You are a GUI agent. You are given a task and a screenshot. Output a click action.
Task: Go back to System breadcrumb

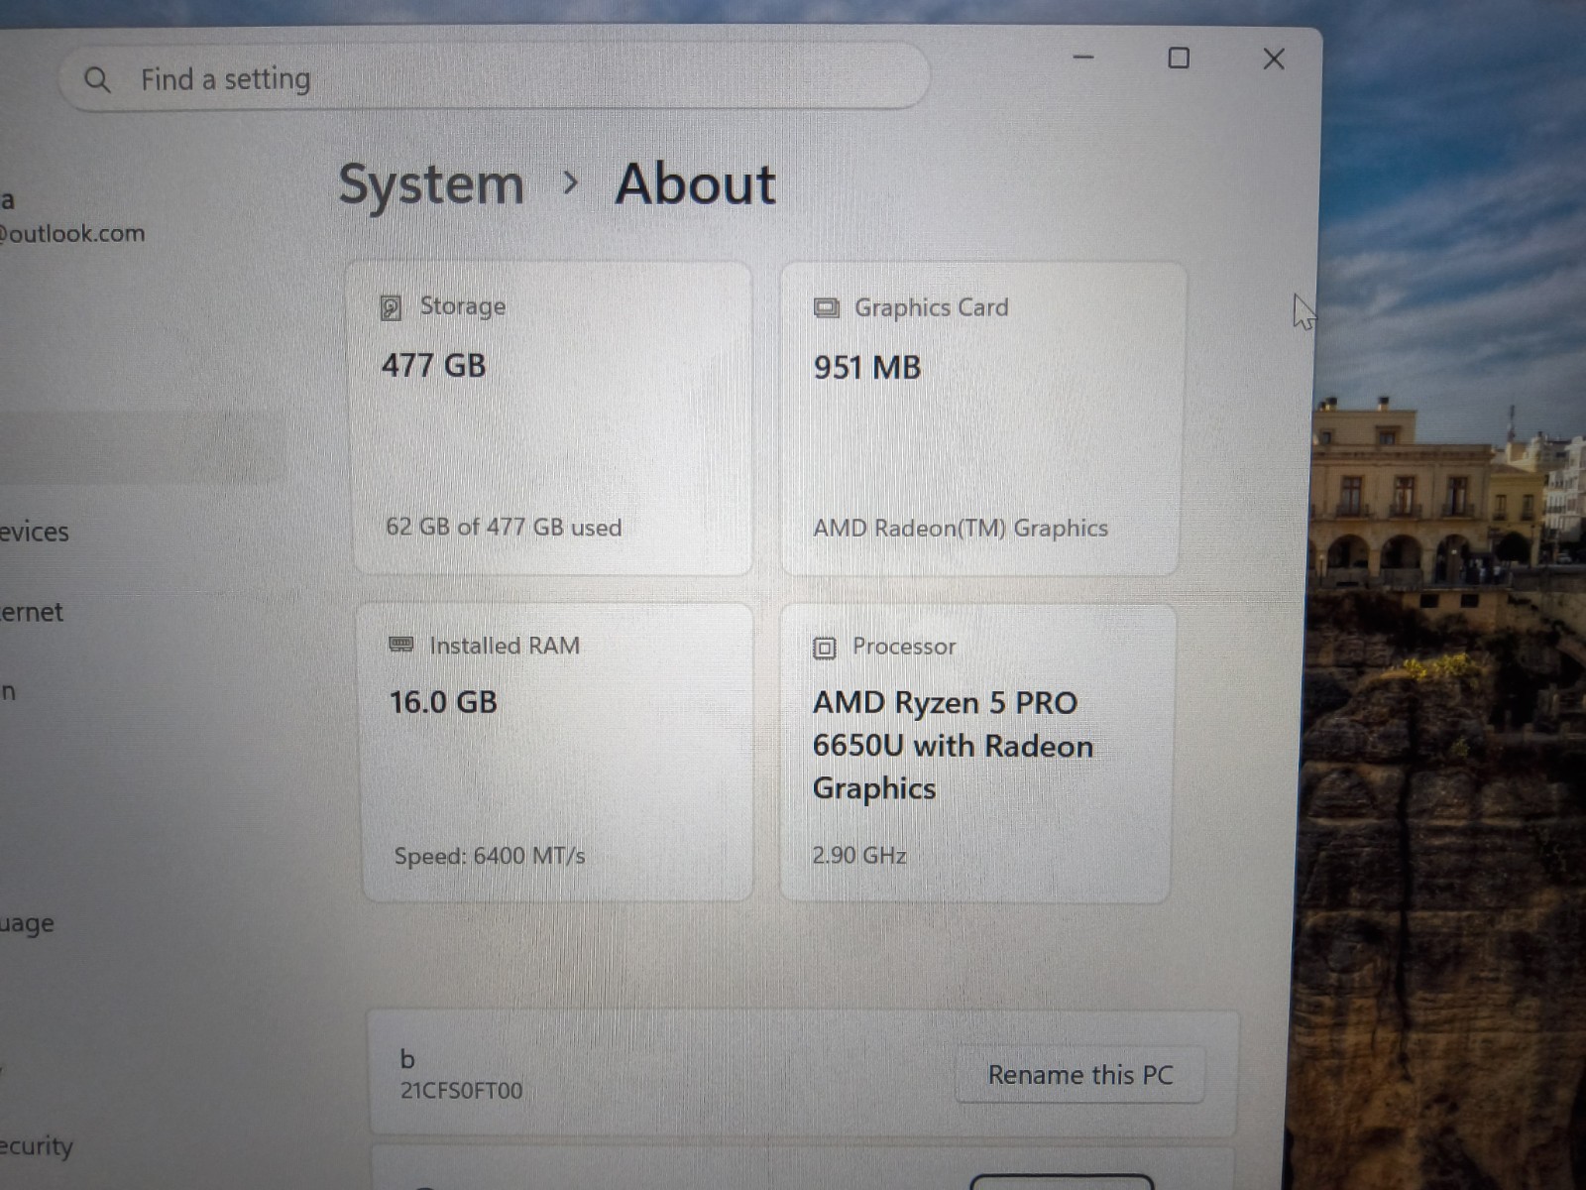pyautogui.click(x=431, y=185)
